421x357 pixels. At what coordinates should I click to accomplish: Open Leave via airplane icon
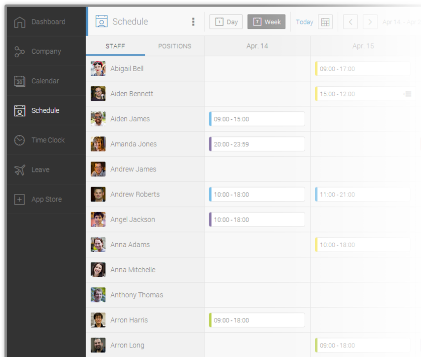pos(20,170)
